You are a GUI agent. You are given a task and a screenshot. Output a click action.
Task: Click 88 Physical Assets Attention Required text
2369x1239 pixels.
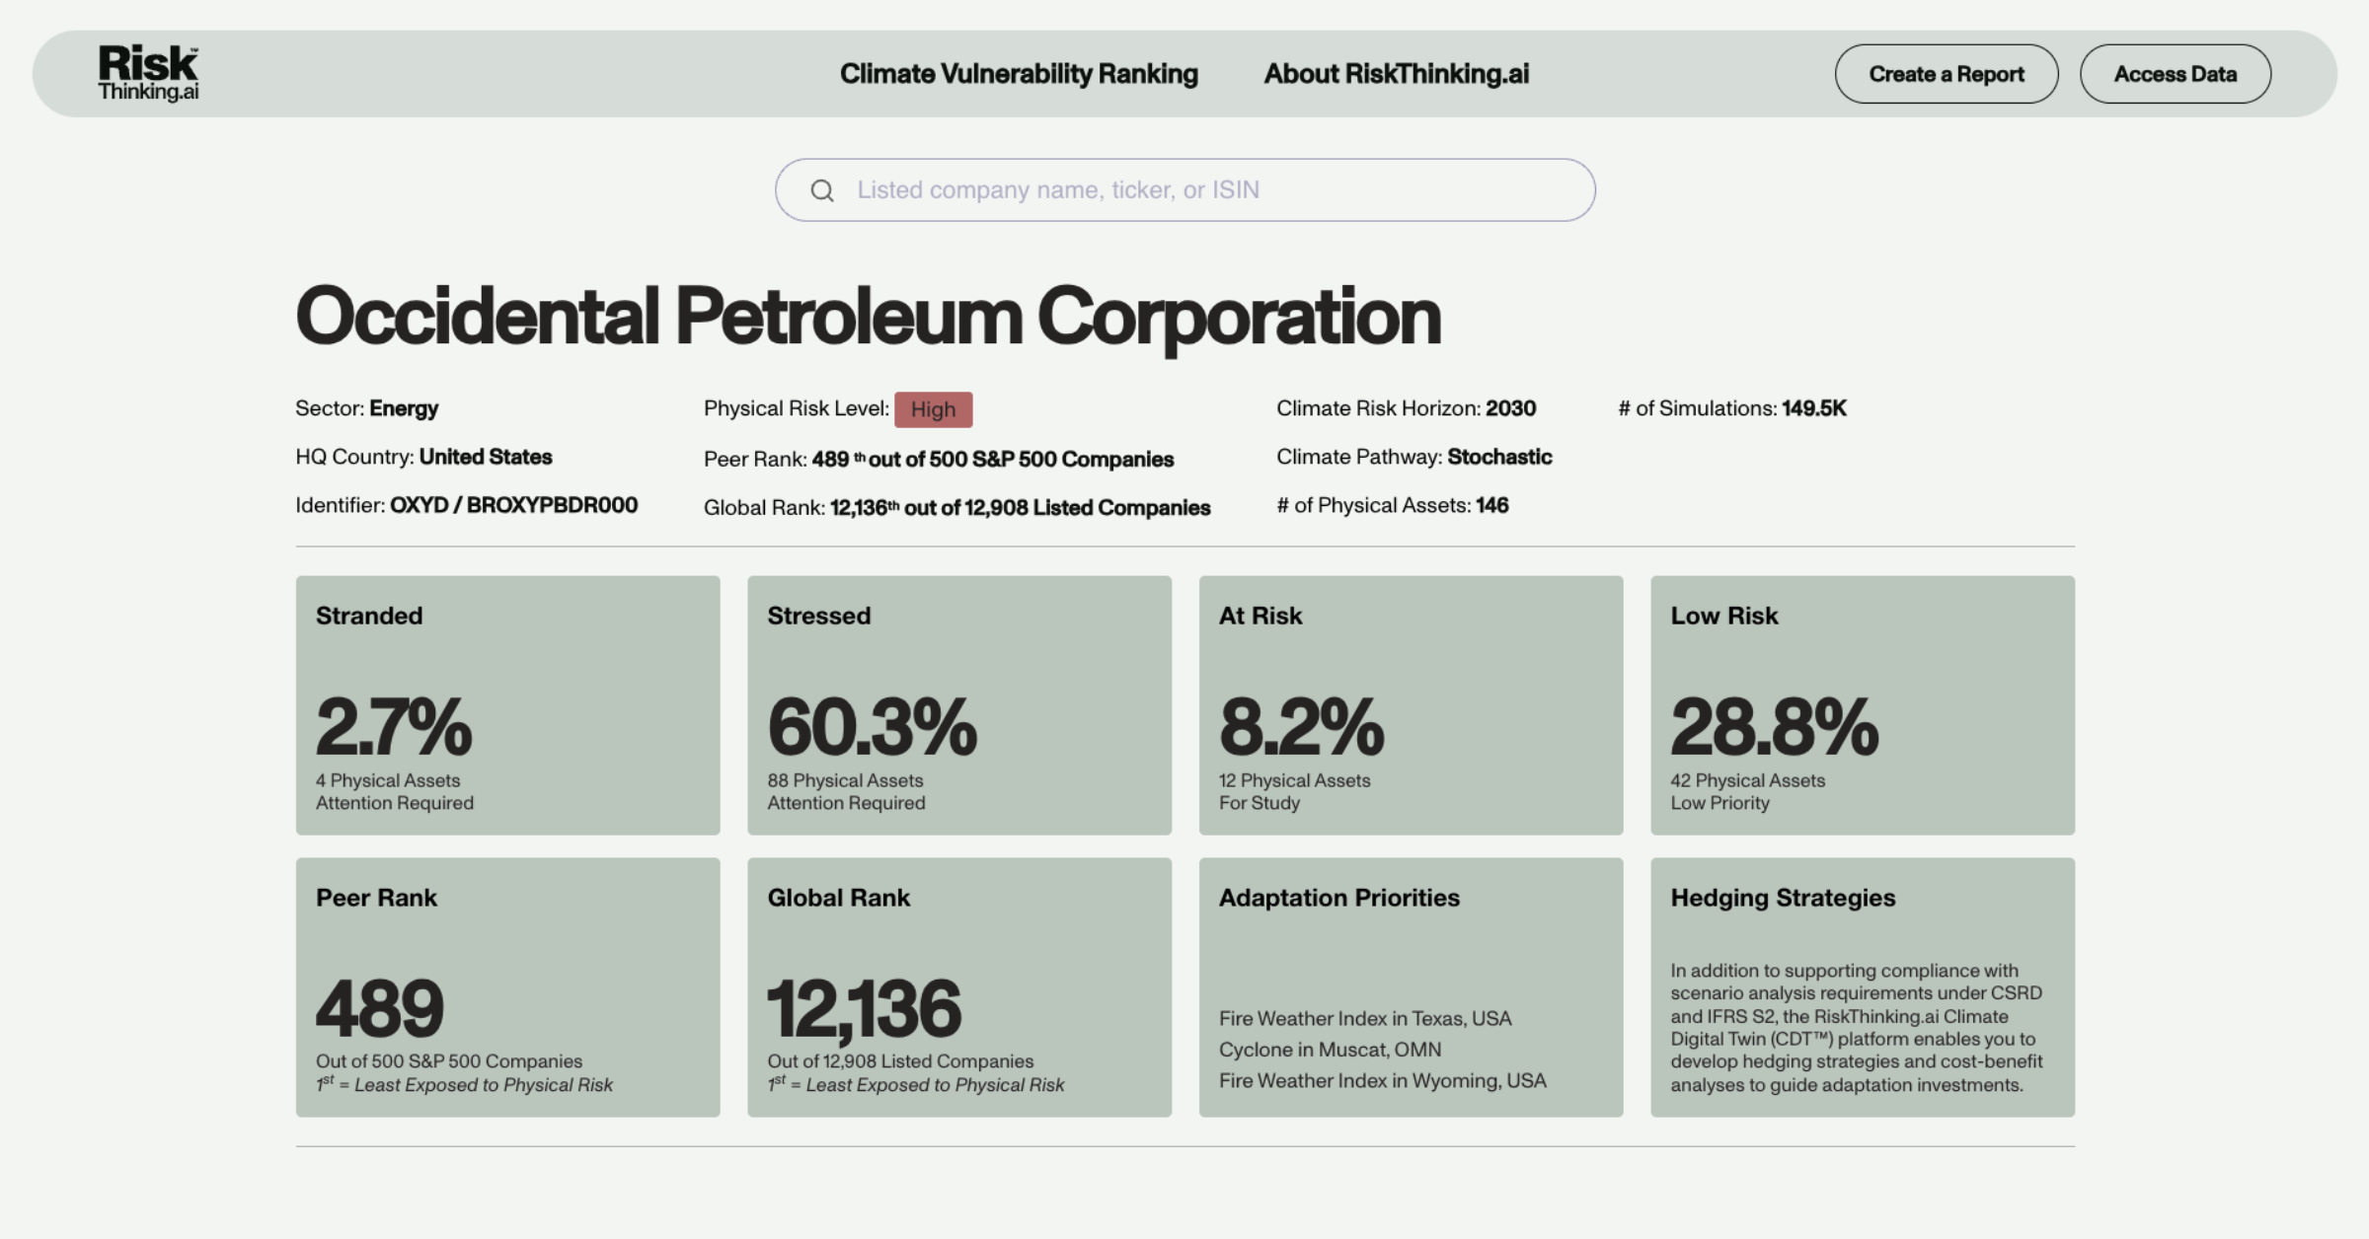[846, 791]
